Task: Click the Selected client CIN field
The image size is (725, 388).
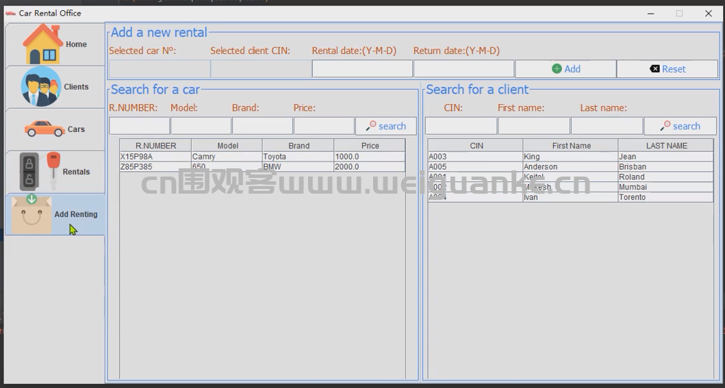Action: click(x=262, y=69)
